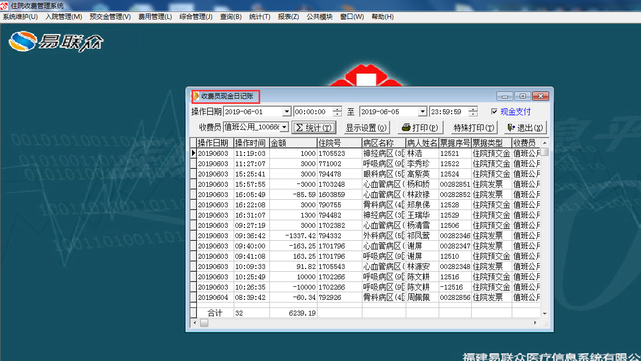641x361 pixels.
Task: Select patient name cell 王瑞华
Action: point(422,215)
